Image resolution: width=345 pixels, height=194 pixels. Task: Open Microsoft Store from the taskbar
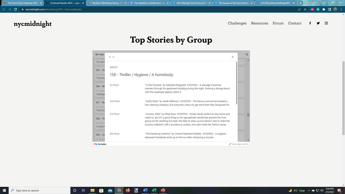pyautogui.click(x=101, y=190)
